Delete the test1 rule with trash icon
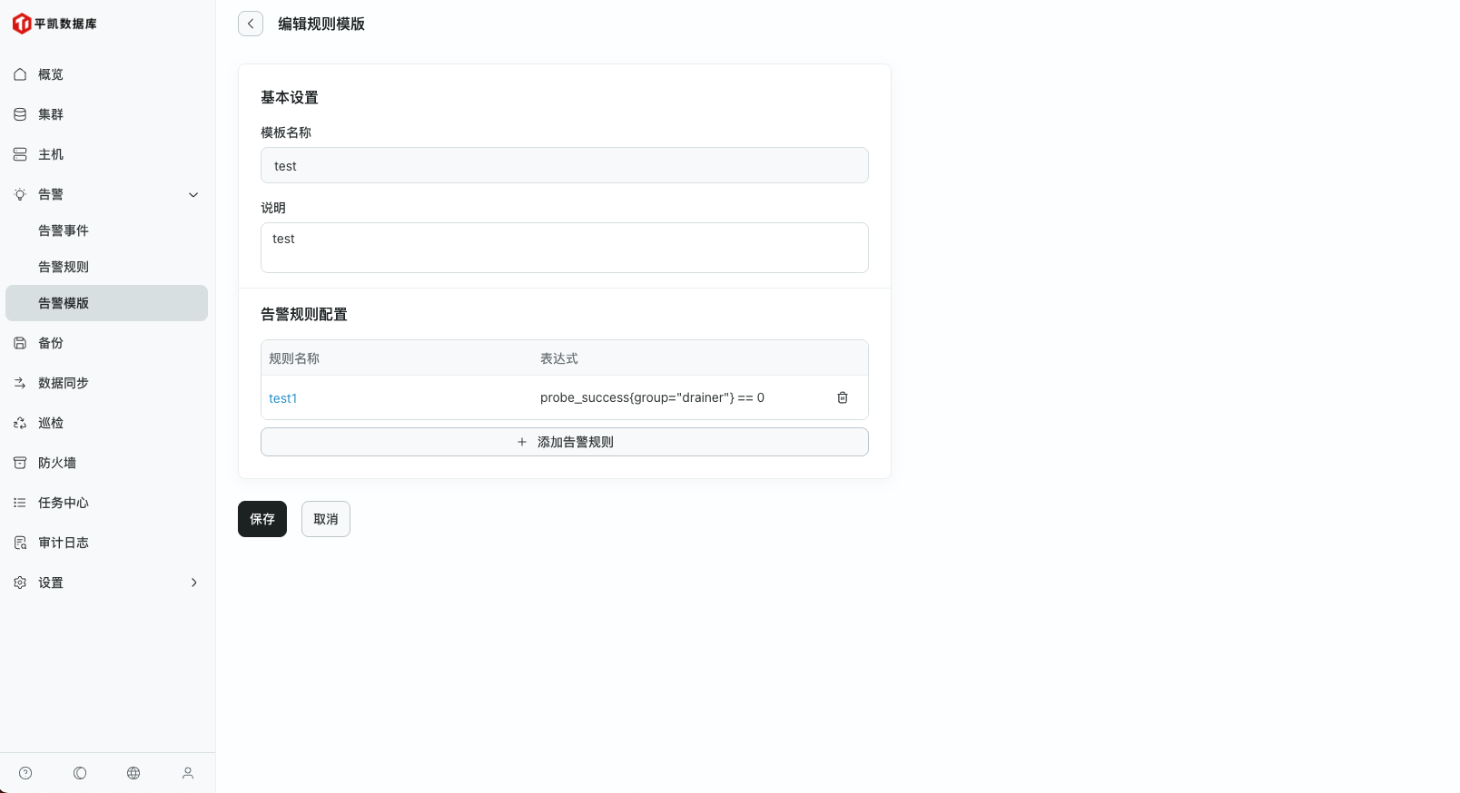The width and height of the screenshot is (1460, 793). pos(842,397)
